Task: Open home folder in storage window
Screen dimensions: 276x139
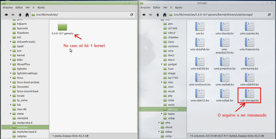Action: point(165,15)
